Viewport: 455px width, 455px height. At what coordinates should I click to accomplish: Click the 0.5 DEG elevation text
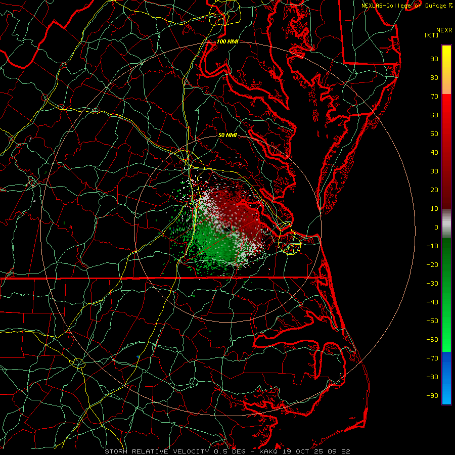pos(230,451)
